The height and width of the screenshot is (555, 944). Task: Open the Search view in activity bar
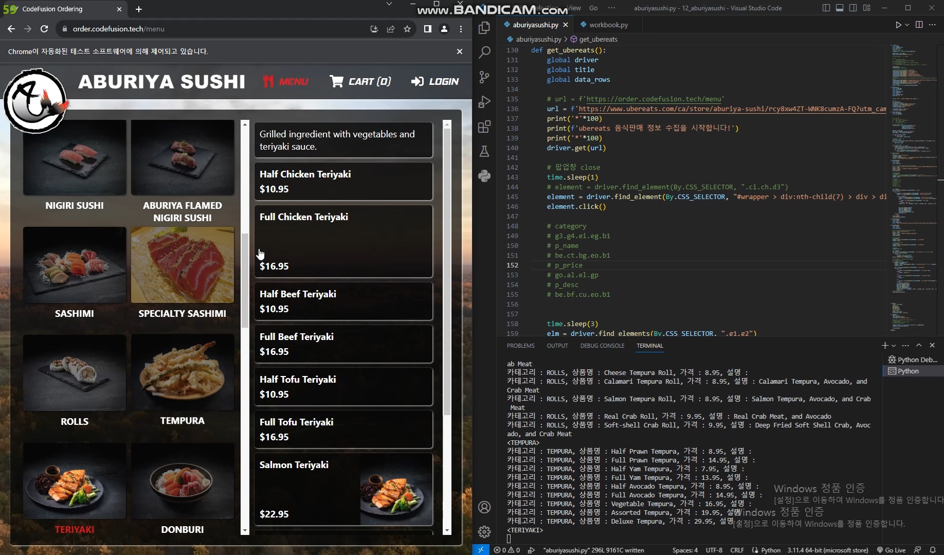coord(484,52)
